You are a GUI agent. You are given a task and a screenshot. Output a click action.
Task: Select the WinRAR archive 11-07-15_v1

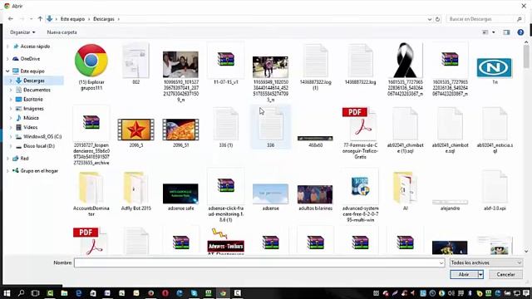[x=225, y=64]
